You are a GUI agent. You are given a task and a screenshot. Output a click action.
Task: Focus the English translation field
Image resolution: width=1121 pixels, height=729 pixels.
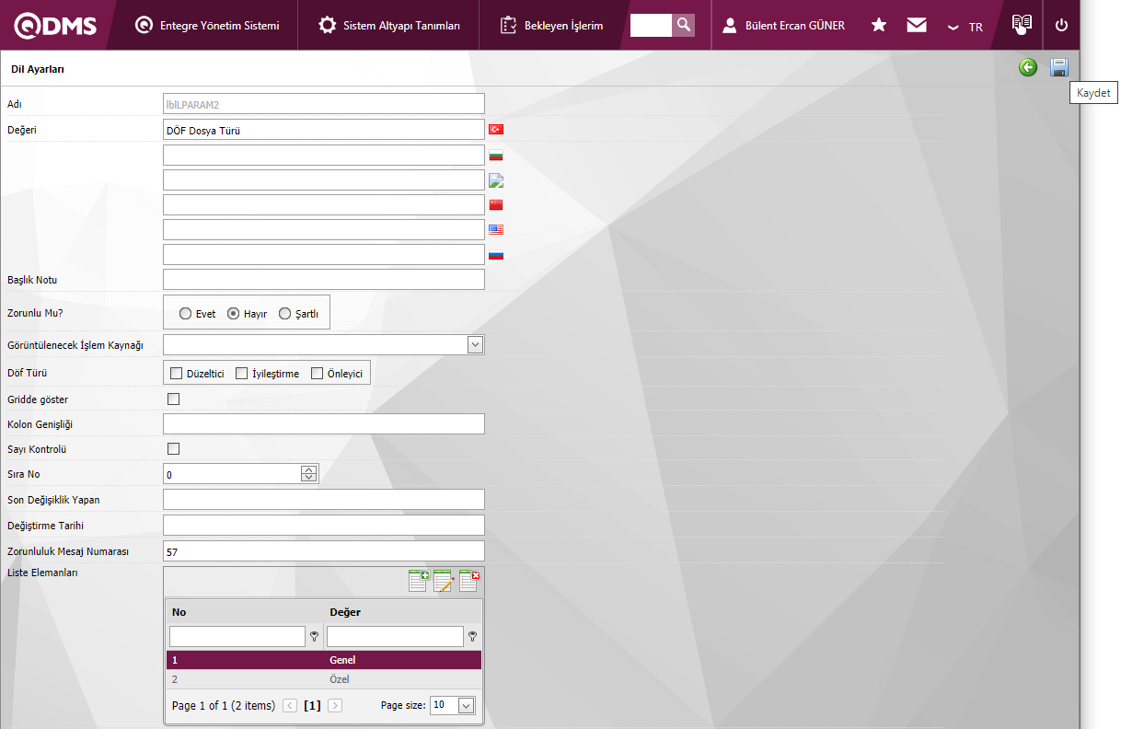324,229
